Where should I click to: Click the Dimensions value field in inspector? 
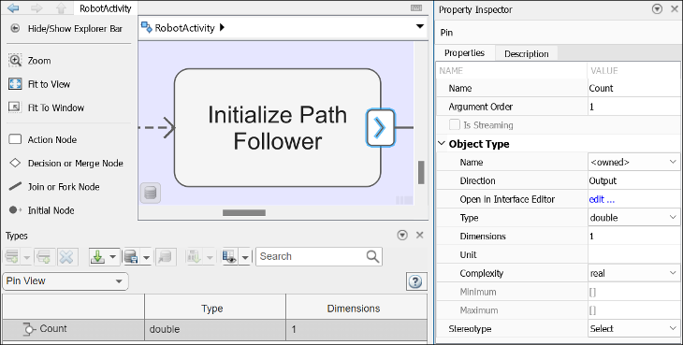[633, 236]
